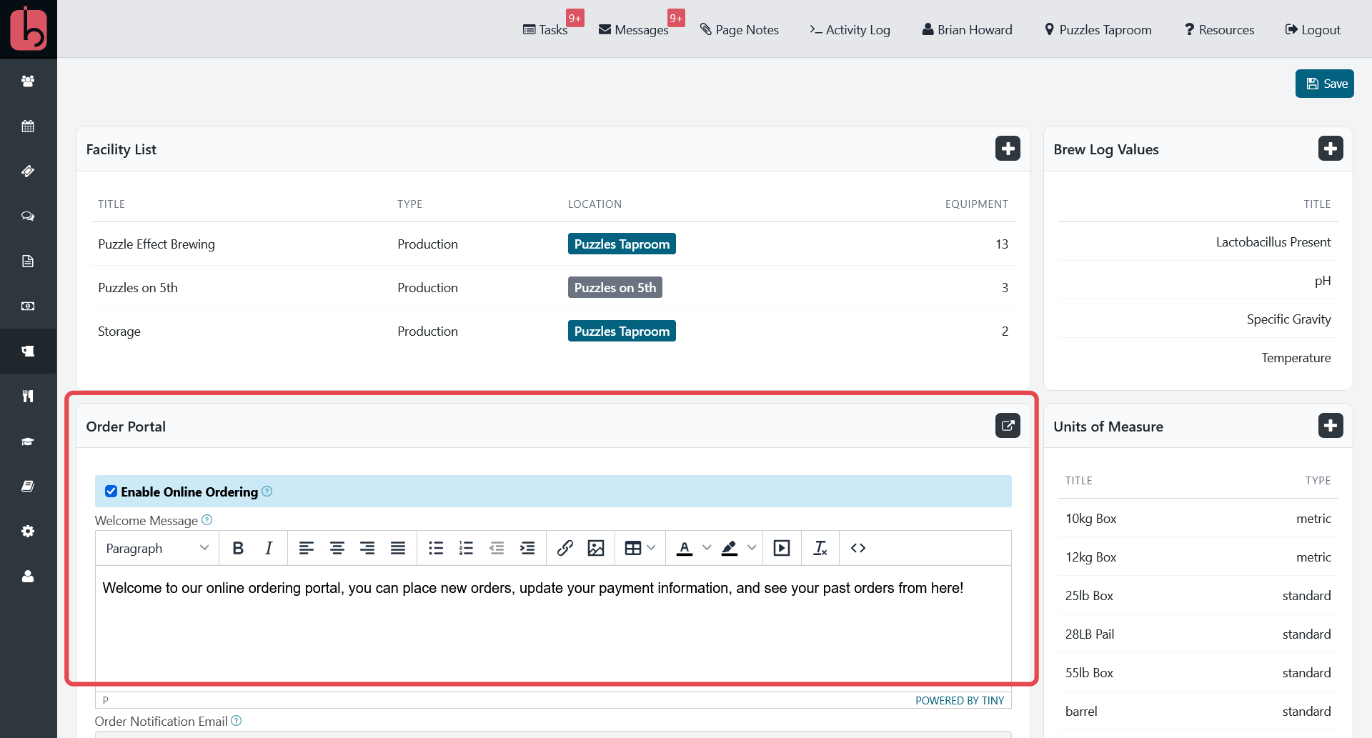1372x738 pixels.
Task: Click the Logout link
Action: coord(1313,29)
